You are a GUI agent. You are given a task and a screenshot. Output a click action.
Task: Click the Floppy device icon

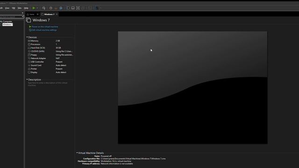[x=29, y=55]
